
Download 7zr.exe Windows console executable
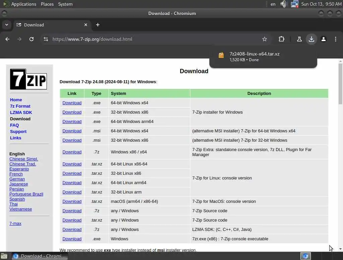(72, 239)
